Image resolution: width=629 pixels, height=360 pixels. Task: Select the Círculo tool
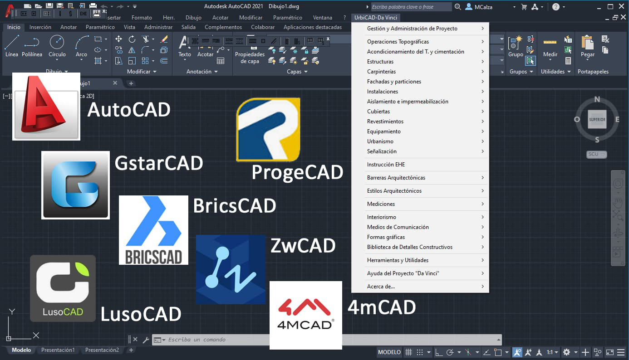pyautogui.click(x=57, y=46)
